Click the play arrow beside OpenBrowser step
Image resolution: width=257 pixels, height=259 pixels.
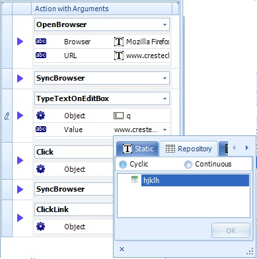coord(20,42)
